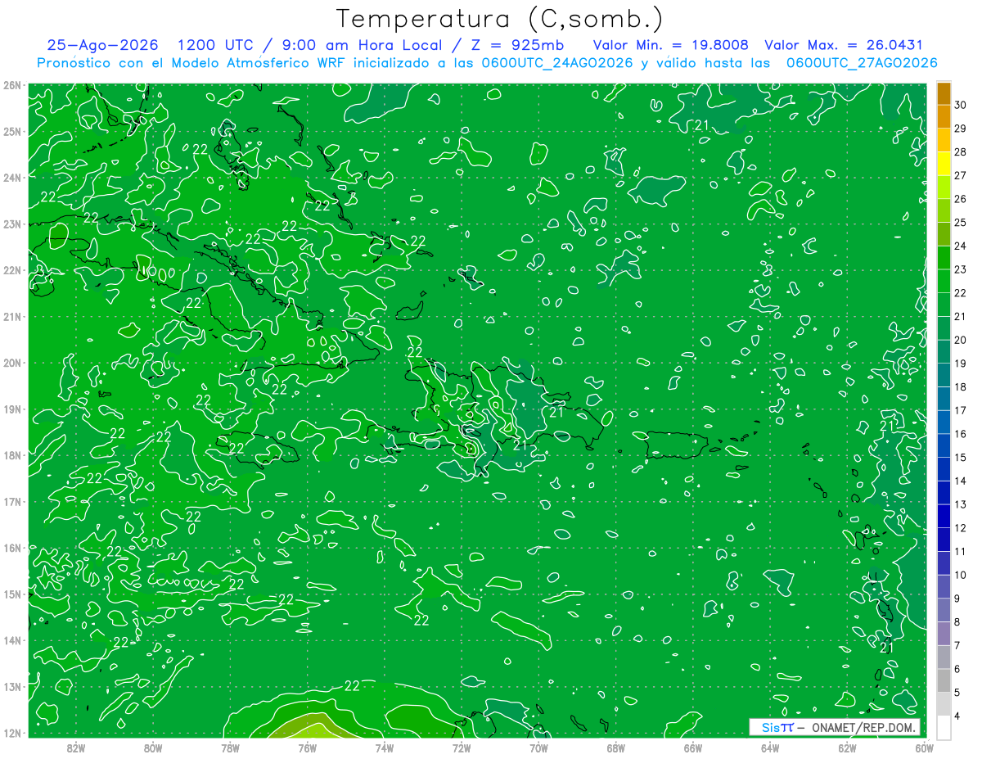Screen dimensions: 982x759
Task: Click the '13N' latitude axis label
Action: 12,686
